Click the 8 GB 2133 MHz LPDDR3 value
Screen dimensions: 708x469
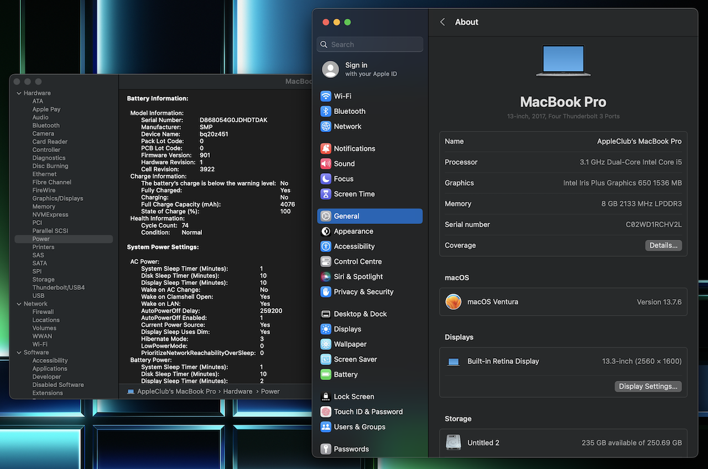[x=642, y=204]
